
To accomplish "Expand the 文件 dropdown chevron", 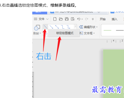I will coord(47,19).
